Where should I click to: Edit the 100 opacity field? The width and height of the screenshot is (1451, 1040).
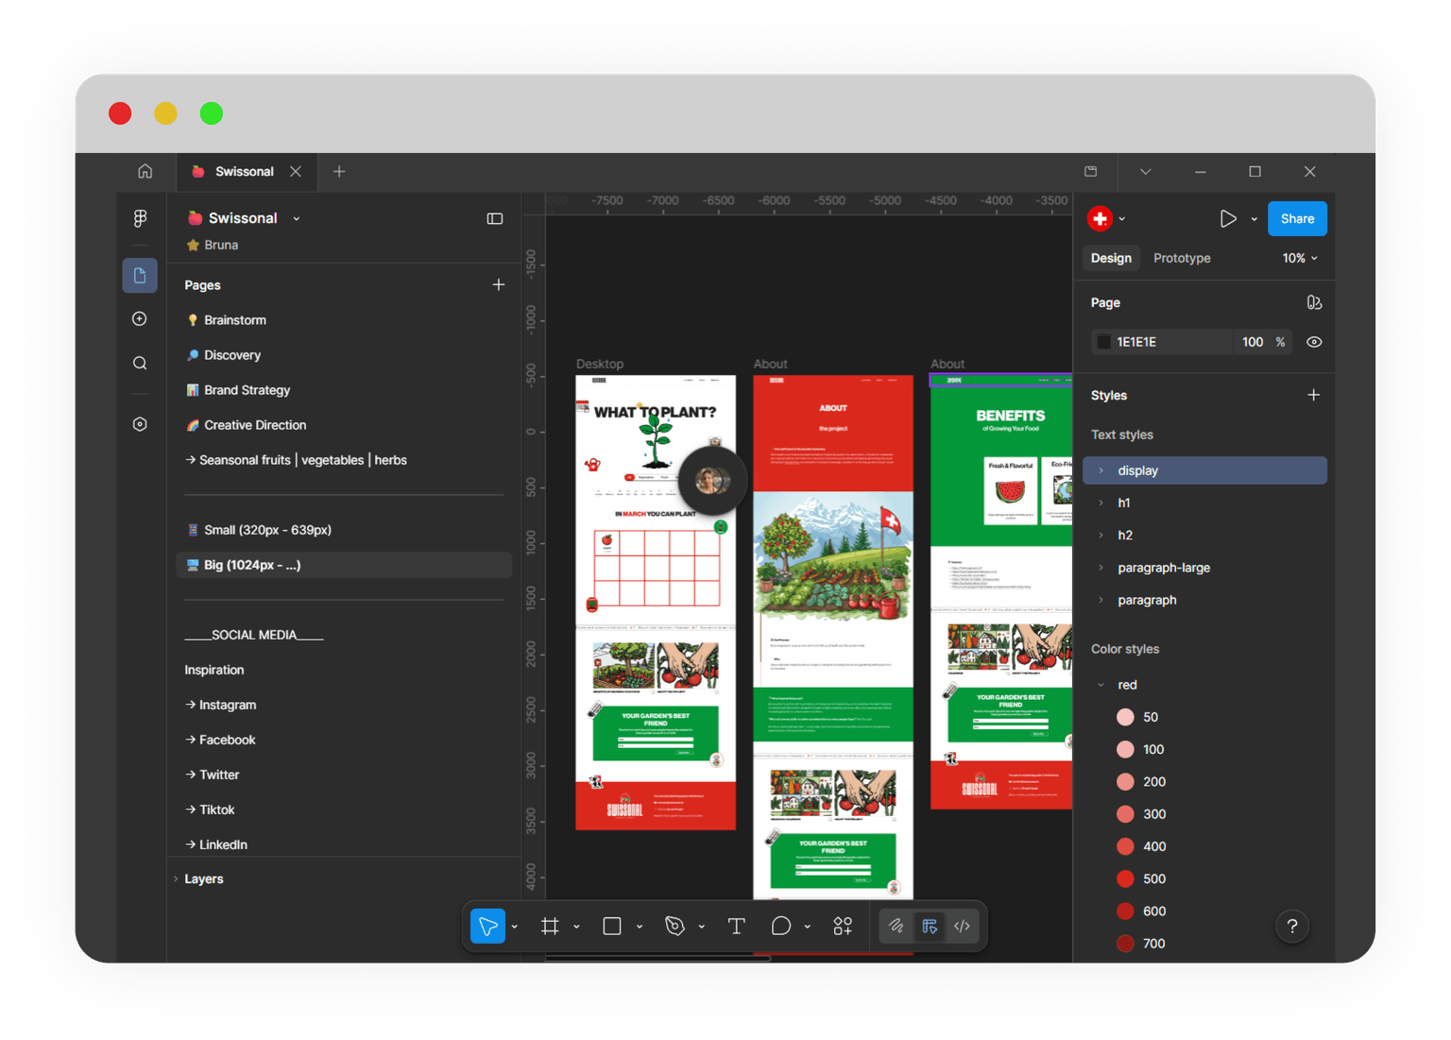(1253, 342)
